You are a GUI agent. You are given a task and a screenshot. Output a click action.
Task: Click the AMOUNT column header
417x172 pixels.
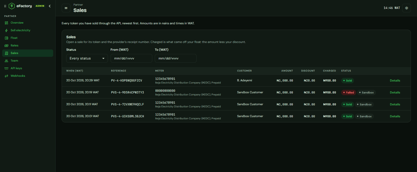[x=287, y=71]
